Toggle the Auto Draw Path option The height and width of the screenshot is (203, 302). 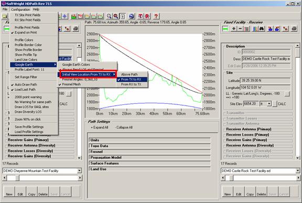point(26,84)
